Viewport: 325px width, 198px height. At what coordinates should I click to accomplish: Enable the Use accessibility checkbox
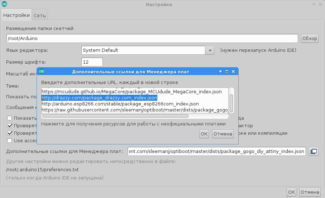click(x=10, y=140)
